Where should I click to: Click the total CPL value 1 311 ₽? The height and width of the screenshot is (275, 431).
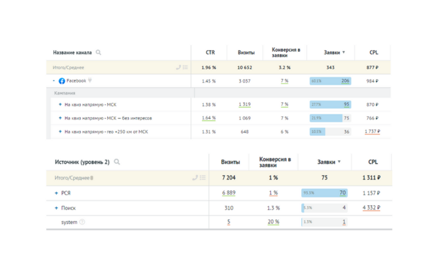(x=371, y=178)
